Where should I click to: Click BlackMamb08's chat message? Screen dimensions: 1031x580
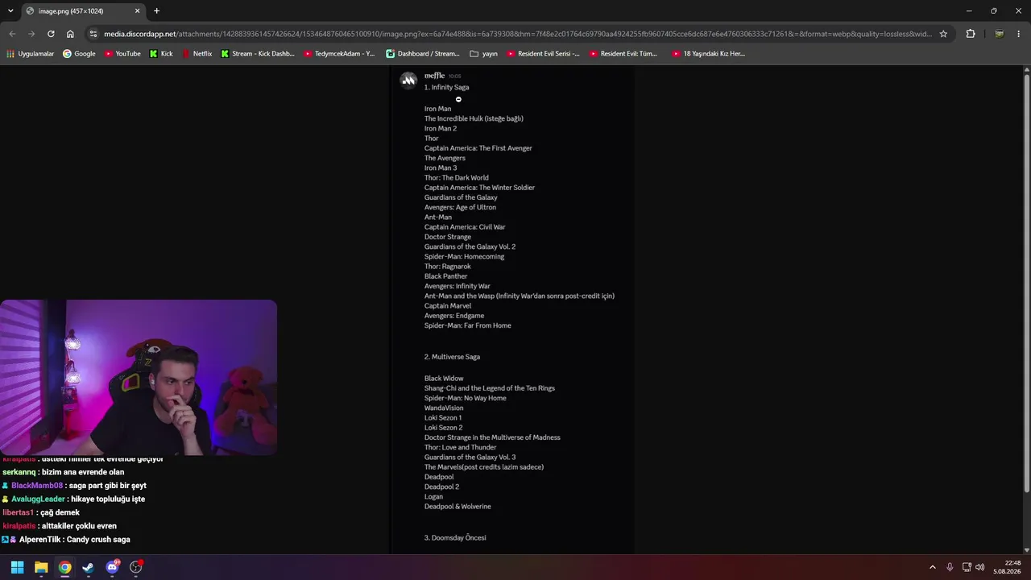point(74,486)
